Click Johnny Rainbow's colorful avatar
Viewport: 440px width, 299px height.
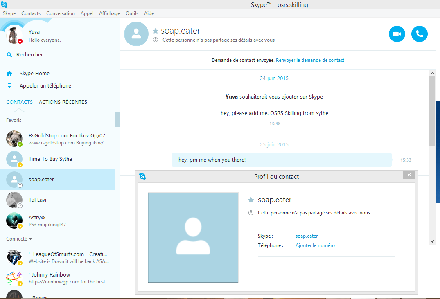point(14,278)
